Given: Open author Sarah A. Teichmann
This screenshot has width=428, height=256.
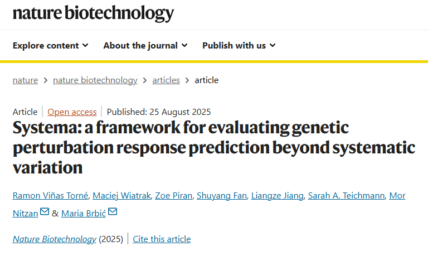Looking at the screenshot, I should [347, 196].
